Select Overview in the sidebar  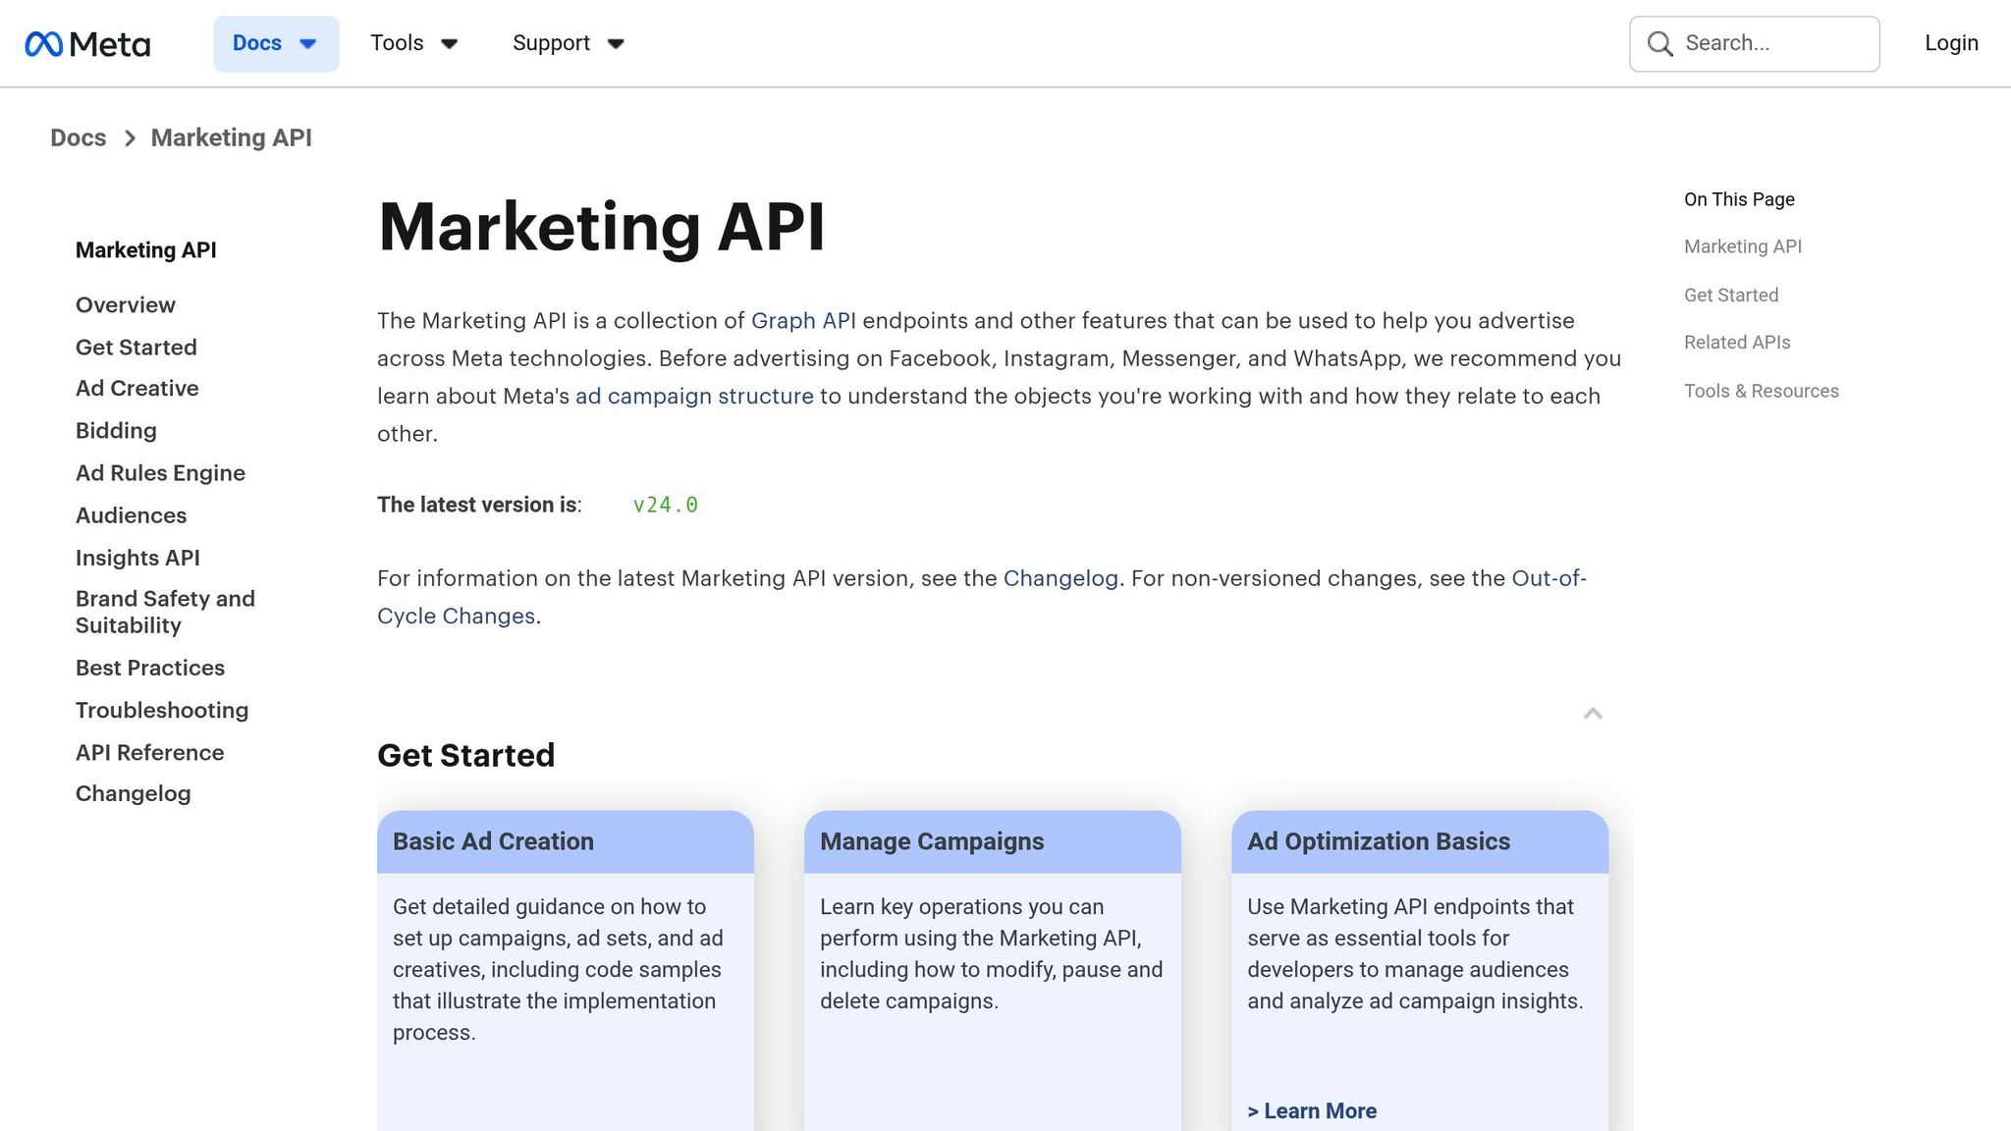(125, 304)
